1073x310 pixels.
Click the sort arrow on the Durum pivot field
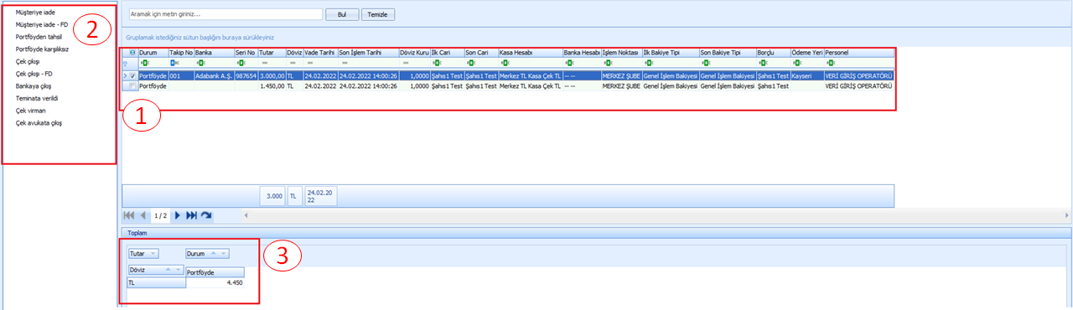pyautogui.click(x=213, y=253)
